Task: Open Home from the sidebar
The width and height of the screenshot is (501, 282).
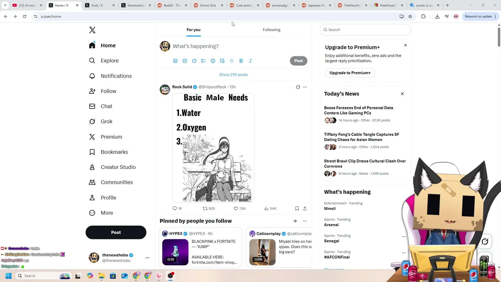Action: [102, 45]
